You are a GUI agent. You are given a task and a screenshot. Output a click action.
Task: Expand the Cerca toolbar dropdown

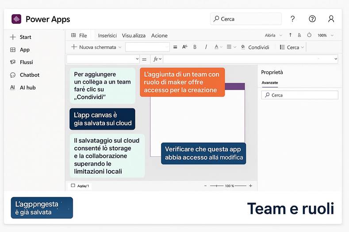303,47
